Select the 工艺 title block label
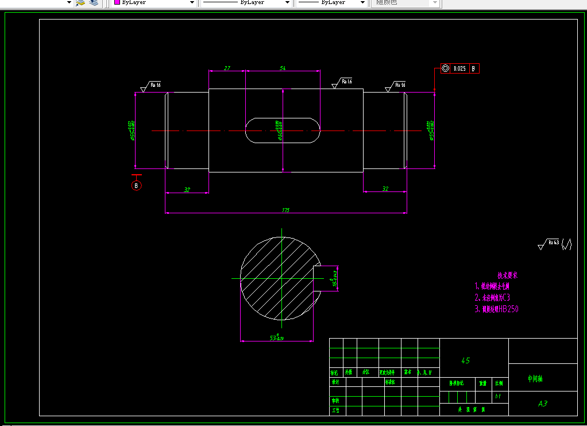Viewport: 587px width, 426px height. [335, 410]
